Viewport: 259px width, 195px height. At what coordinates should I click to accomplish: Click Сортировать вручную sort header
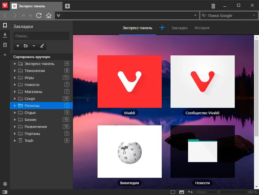point(32,57)
